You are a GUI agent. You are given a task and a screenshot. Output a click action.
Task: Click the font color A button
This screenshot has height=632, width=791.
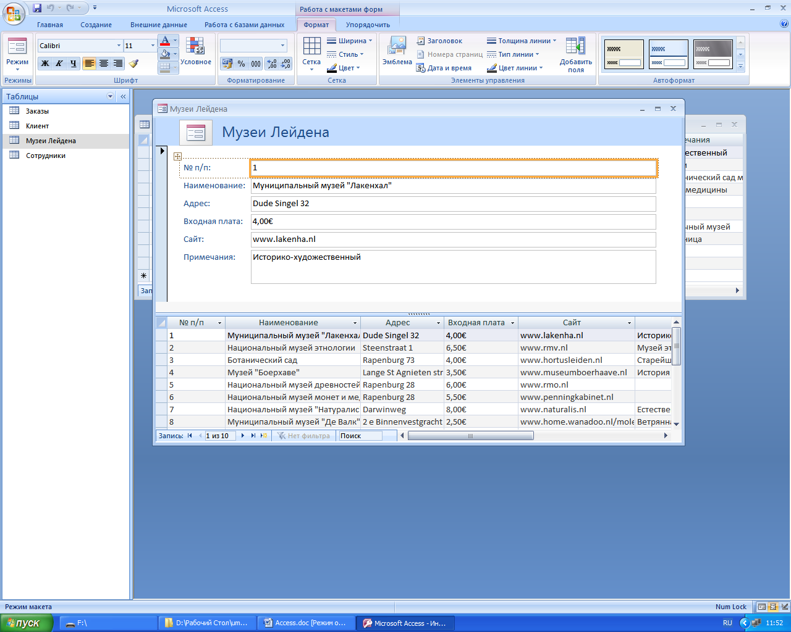pos(164,41)
